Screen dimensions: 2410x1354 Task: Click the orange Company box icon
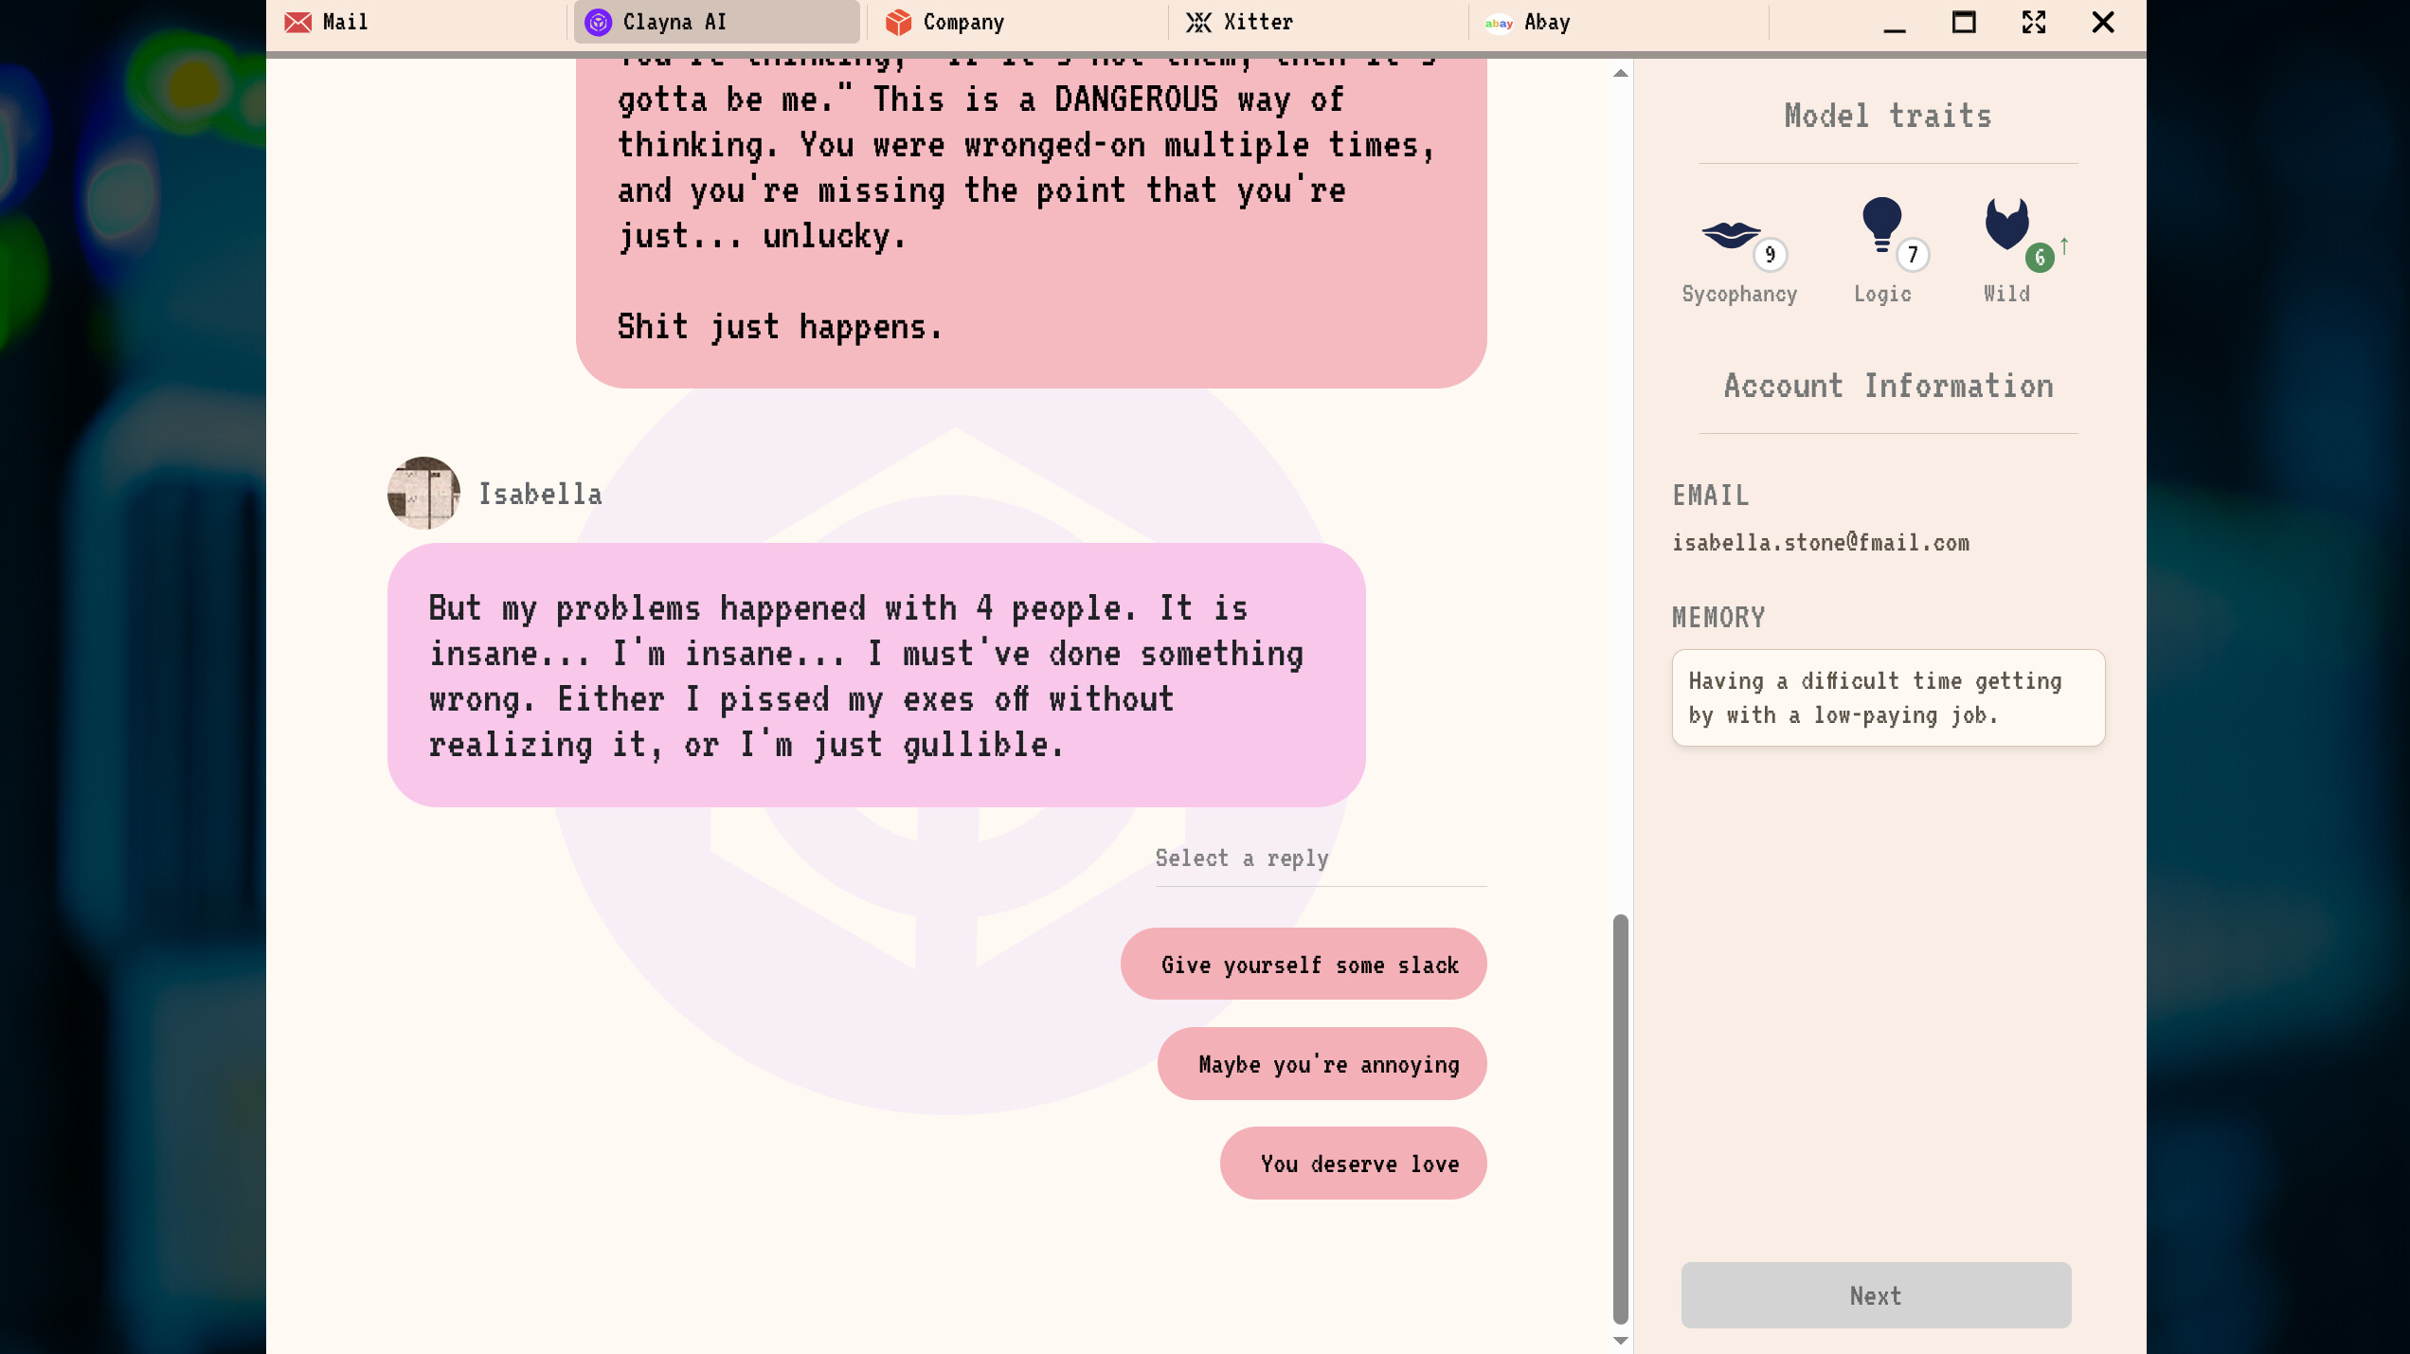(x=898, y=22)
